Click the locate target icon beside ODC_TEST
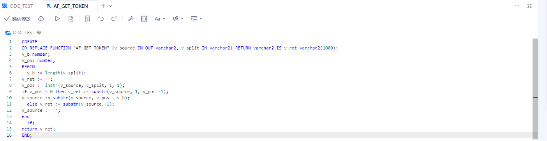 point(39,32)
